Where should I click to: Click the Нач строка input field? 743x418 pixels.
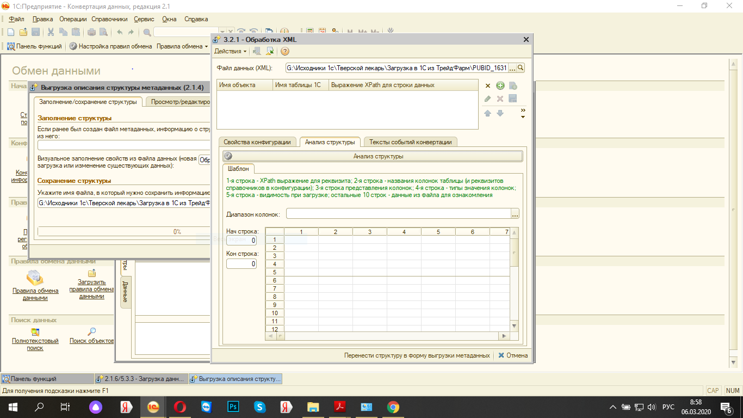(242, 241)
